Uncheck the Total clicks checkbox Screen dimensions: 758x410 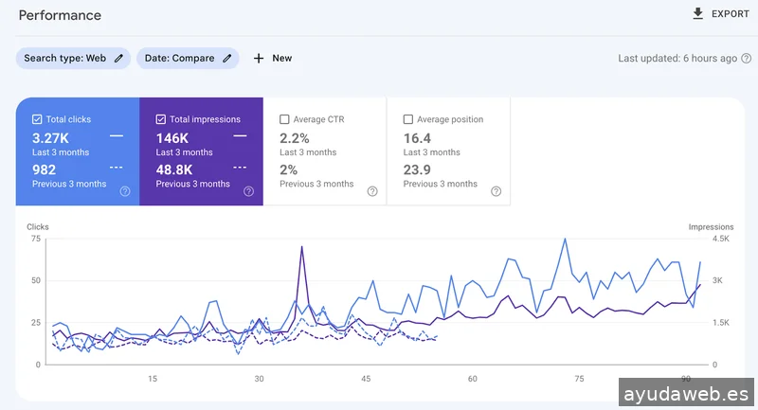coord(37,119)
